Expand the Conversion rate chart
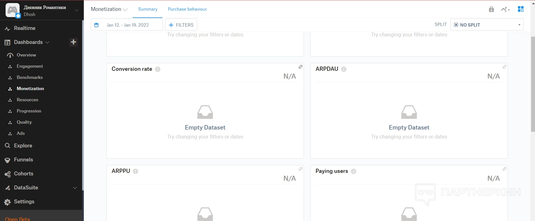This screenshot has height=221, width=535. [301, 67]
